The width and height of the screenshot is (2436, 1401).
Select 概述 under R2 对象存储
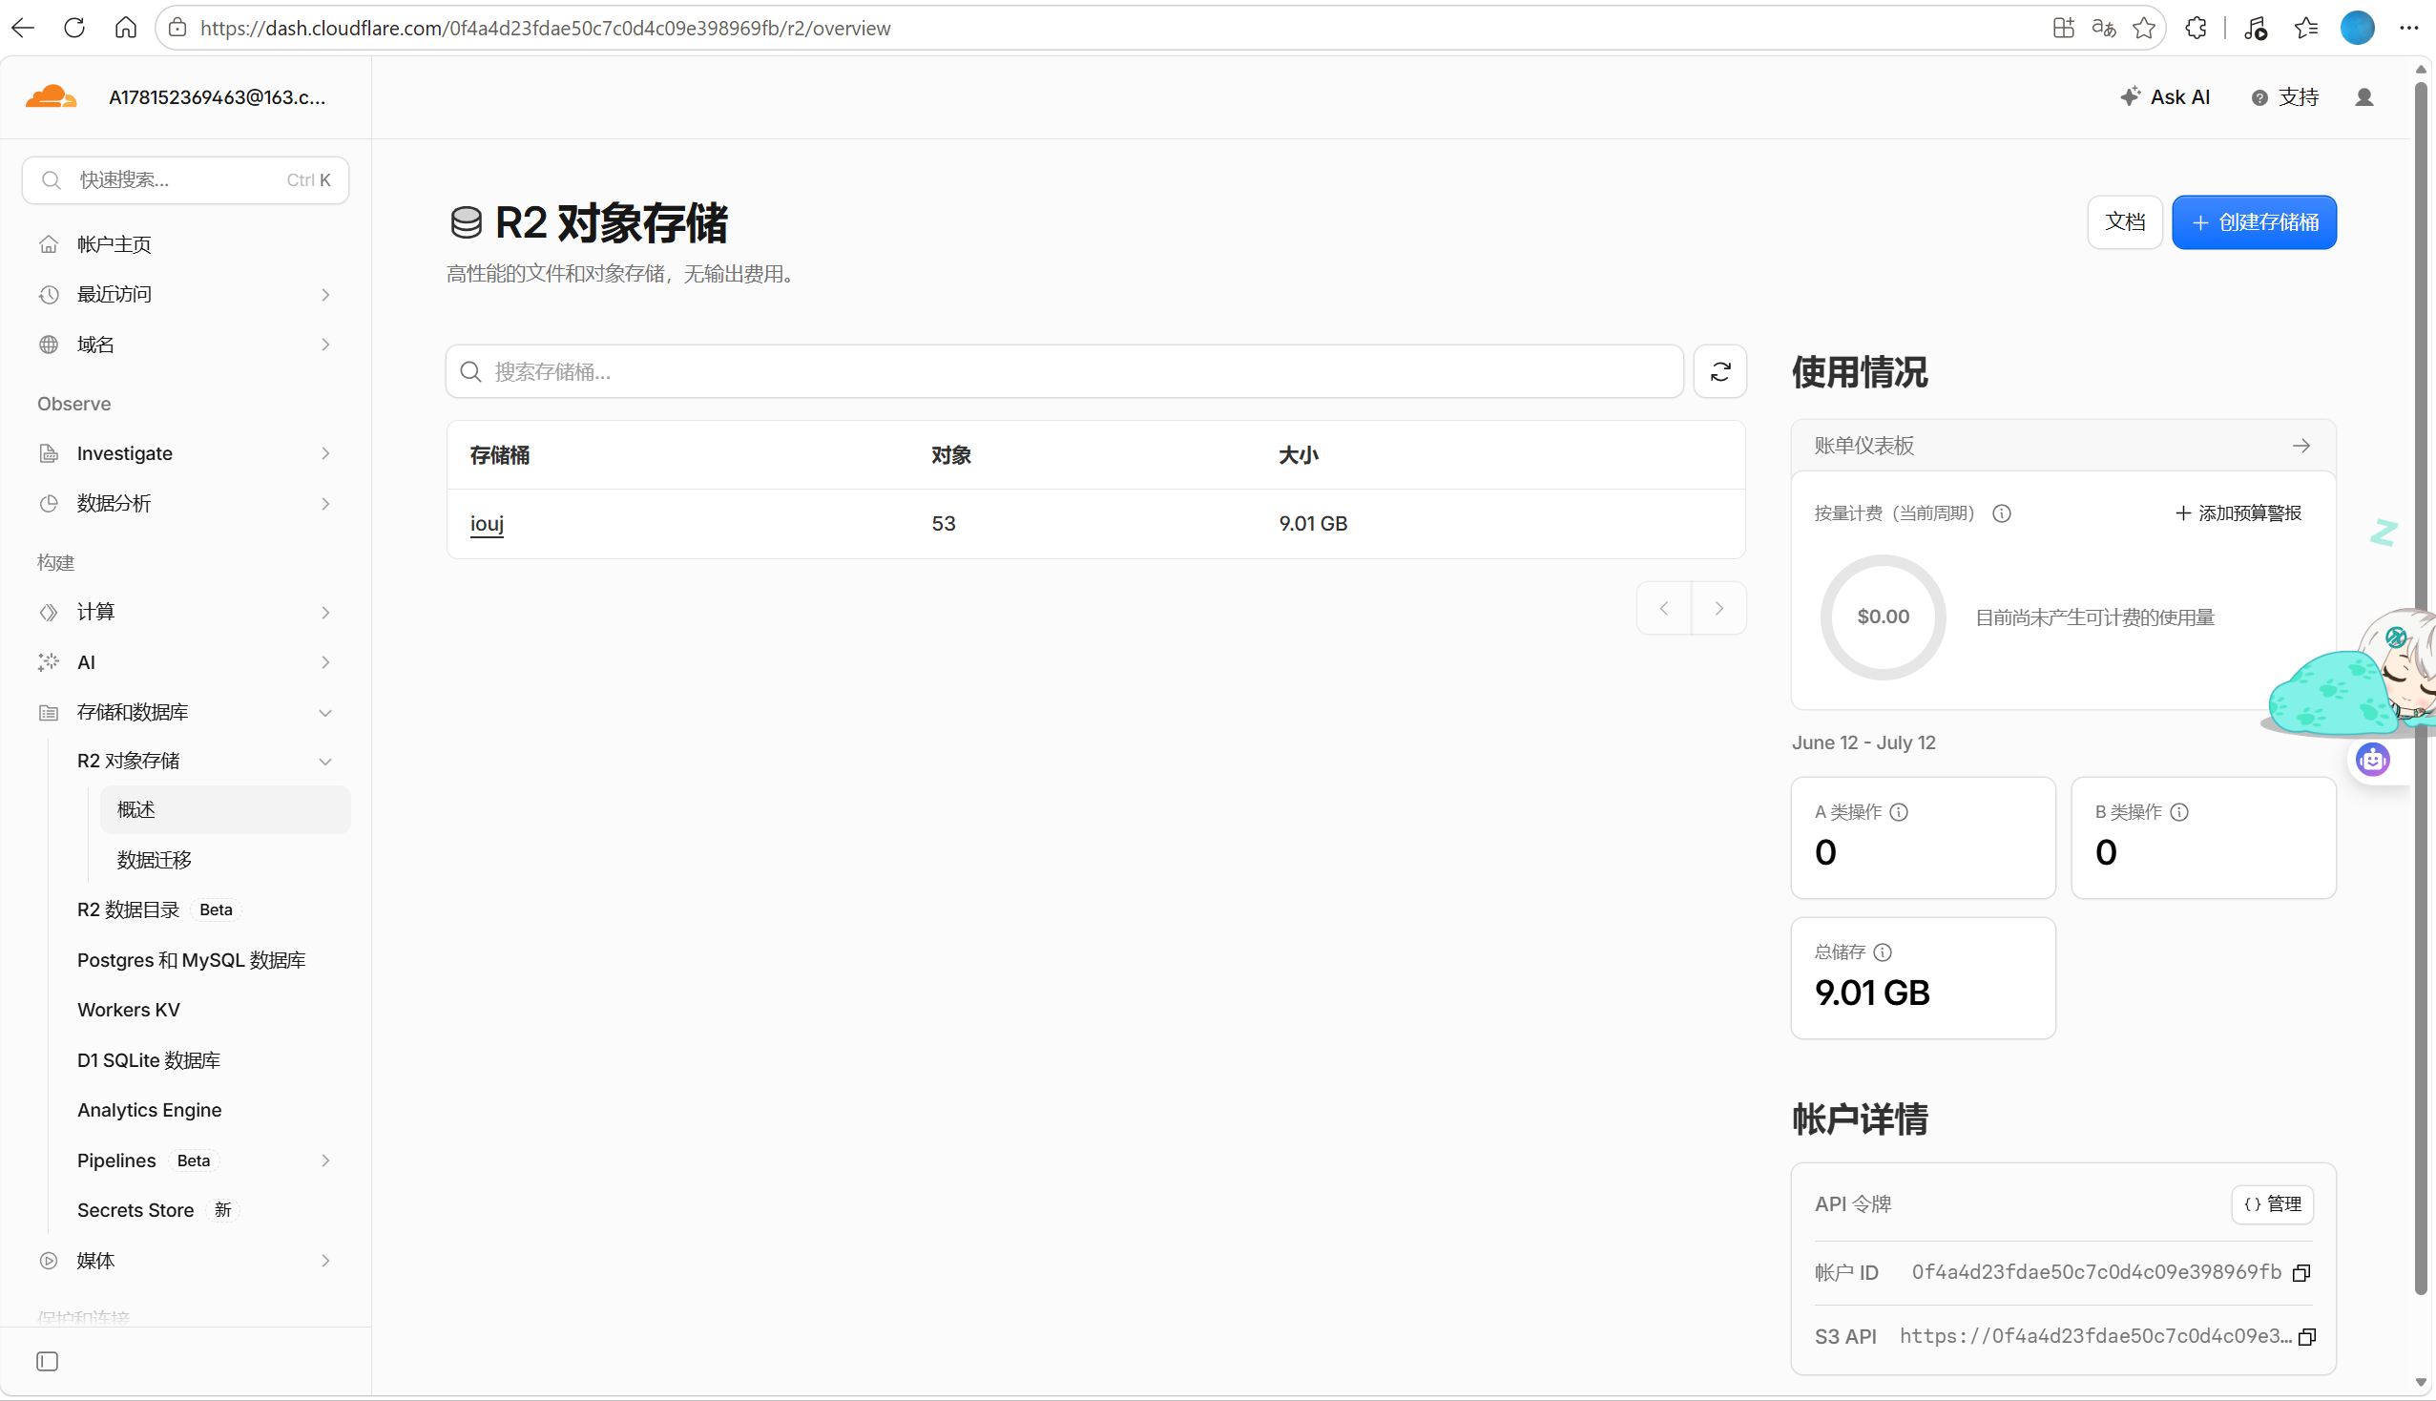(225, 809)
